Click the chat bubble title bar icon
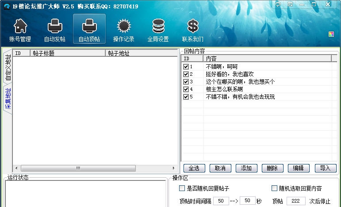 [278, 4]
